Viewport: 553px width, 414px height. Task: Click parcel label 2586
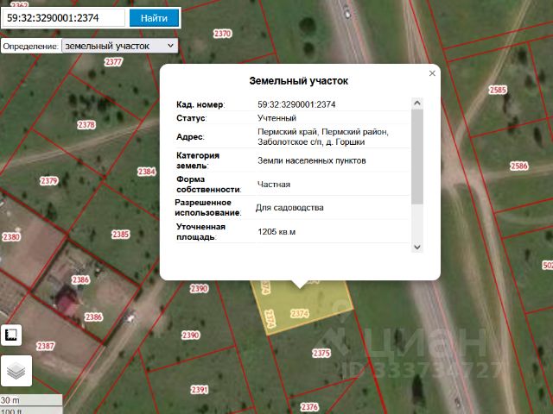point(518,166)
